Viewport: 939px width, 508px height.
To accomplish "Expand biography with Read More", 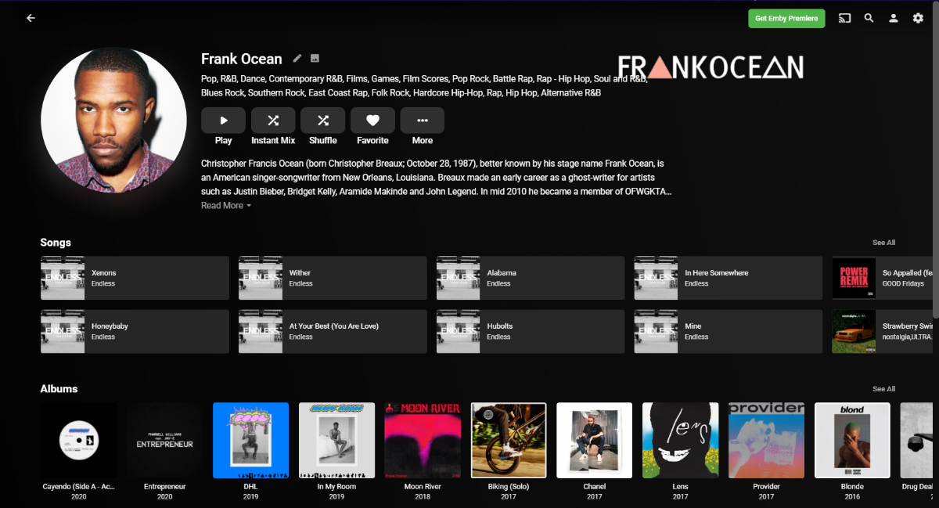I will (226, 205).
